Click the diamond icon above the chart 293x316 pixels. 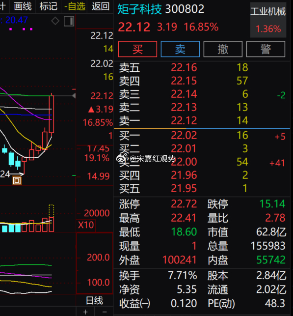coord(55,21)
